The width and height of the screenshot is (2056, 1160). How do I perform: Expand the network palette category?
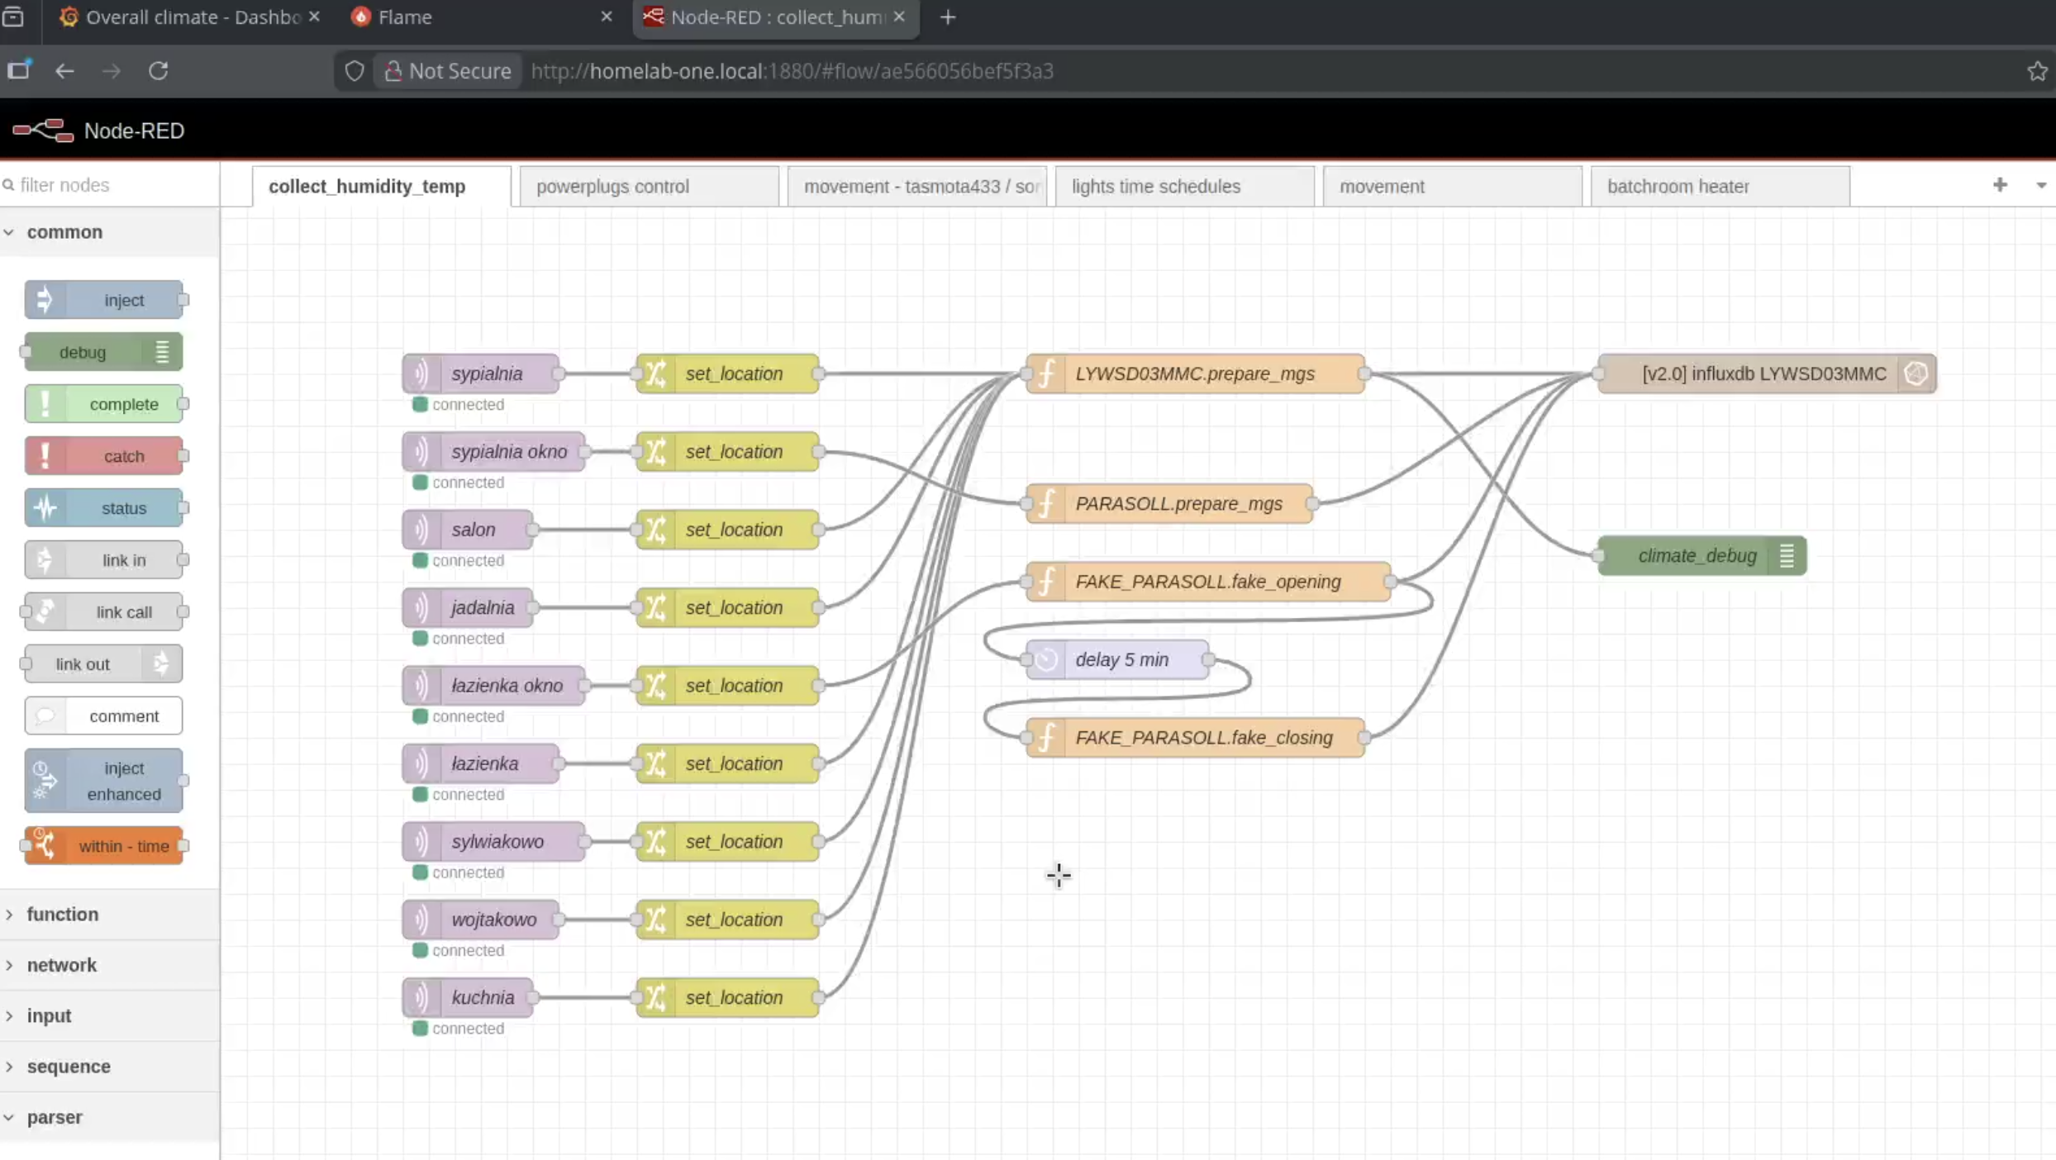[61, 965]
